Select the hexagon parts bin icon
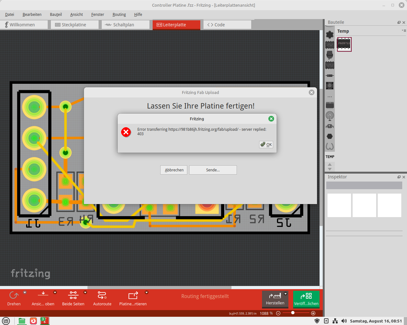 [x=330, y=136]
